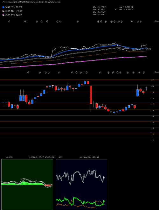159x210 pixels.
Task: Click the white DOW MT legend swatch
Action: click(3, 11)
